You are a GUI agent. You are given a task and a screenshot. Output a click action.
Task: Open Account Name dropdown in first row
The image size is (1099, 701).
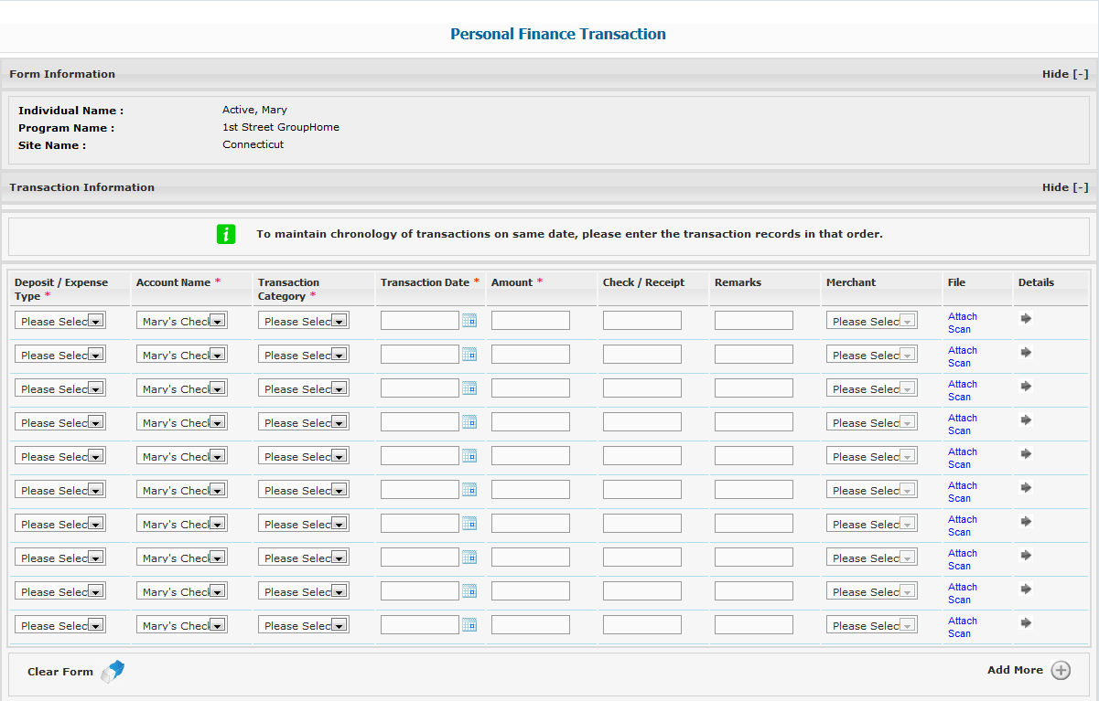tap(182, 321)
